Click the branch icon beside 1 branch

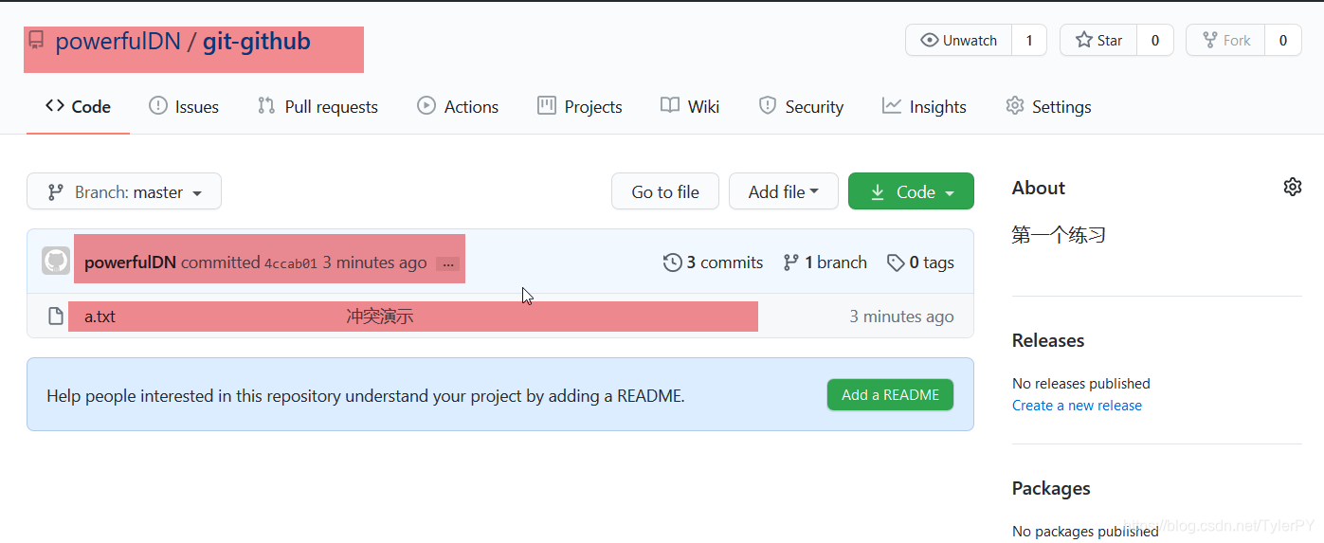[x=791, y=262]
